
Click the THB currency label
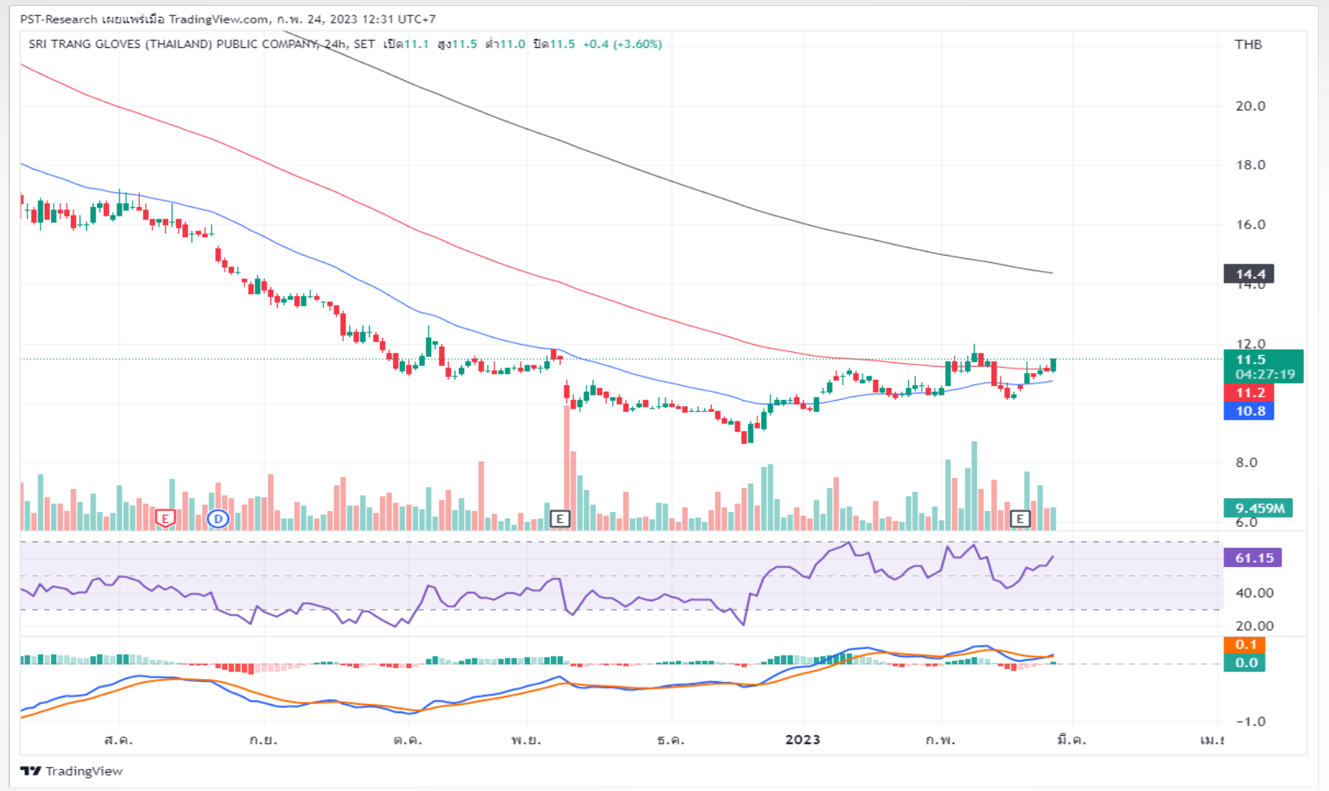pos(1249,44)
